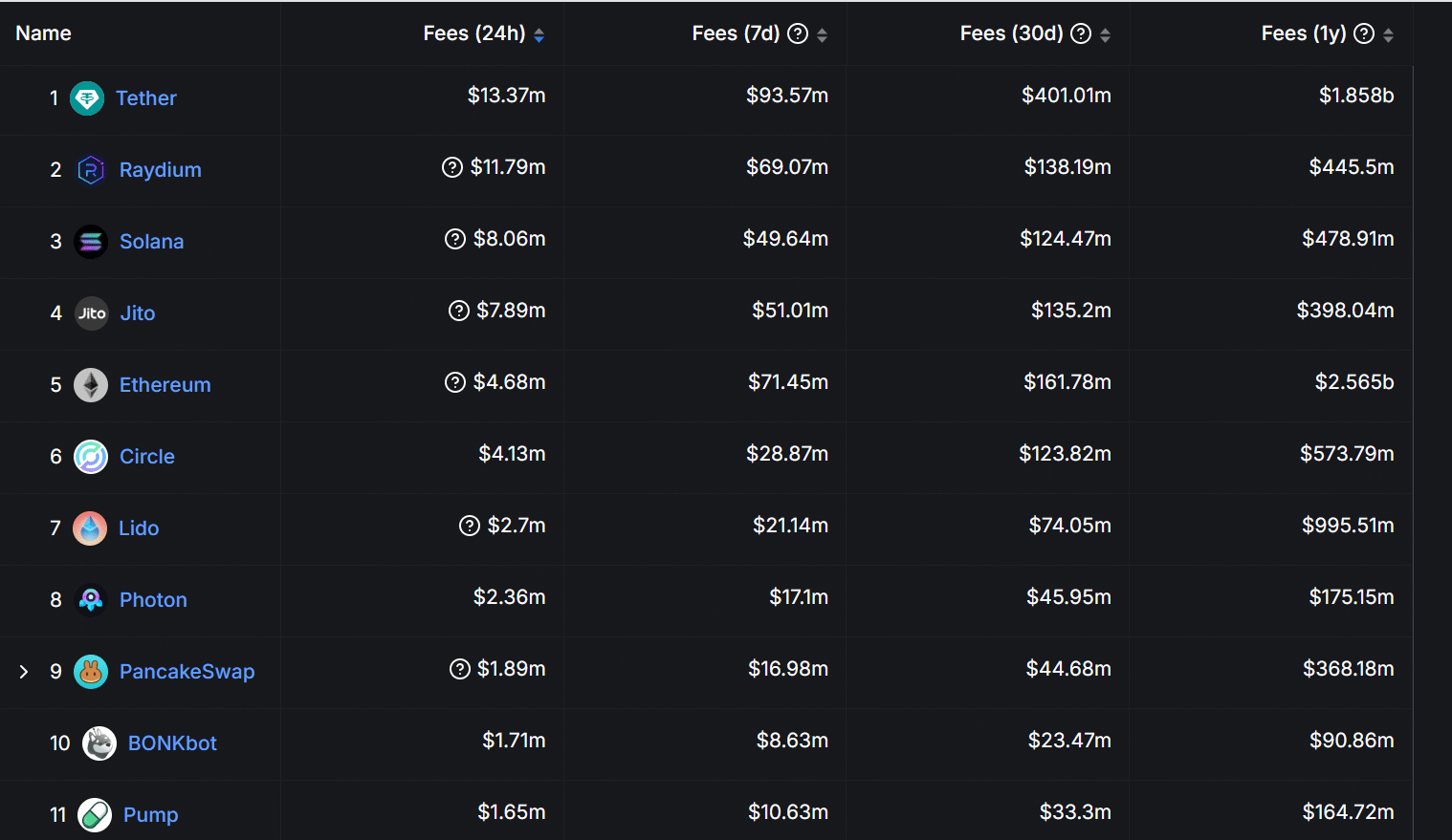The height and width of the screenshot is (840, 1452).
Task: Open the PancakeSwap protocol link
Action: tap(187, 672)
